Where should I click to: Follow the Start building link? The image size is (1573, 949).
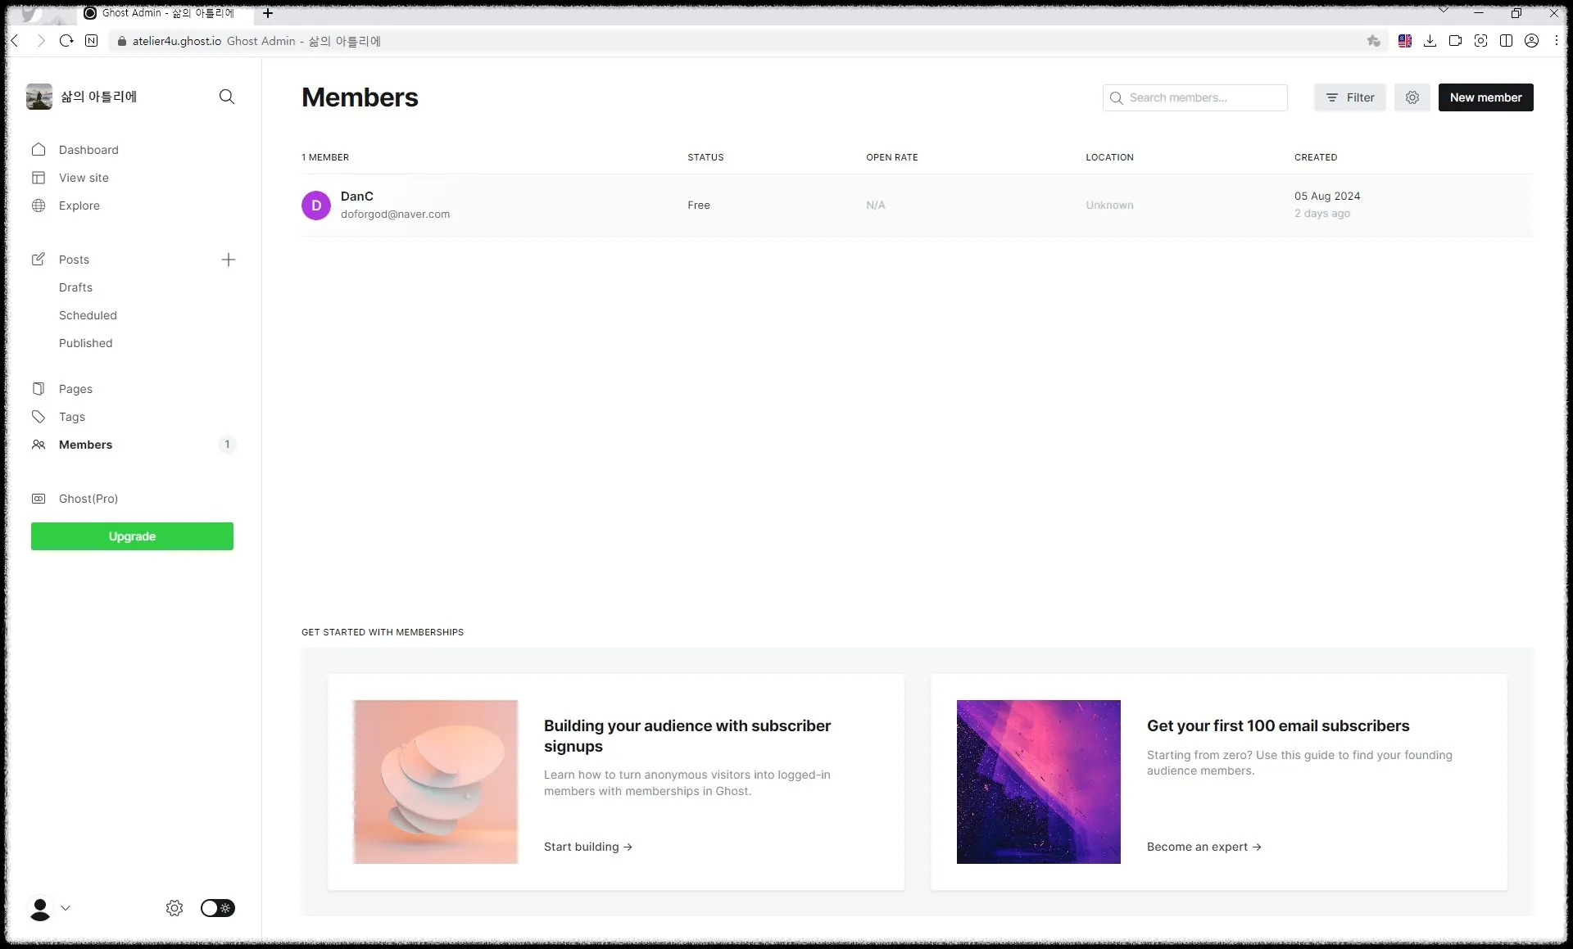587,847
